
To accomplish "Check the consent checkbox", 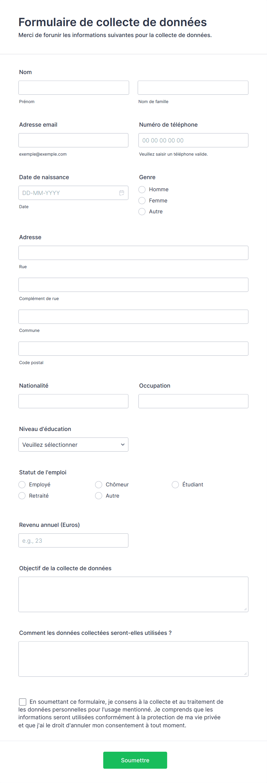I will (x=23, y=702).
